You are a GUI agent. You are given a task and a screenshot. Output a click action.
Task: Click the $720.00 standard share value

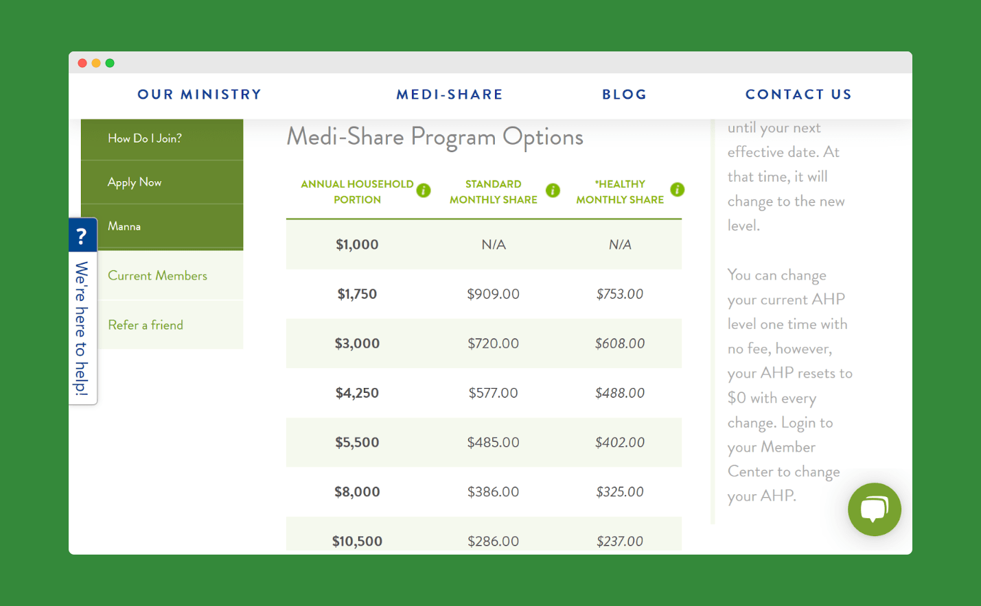[x=494, y=343]
